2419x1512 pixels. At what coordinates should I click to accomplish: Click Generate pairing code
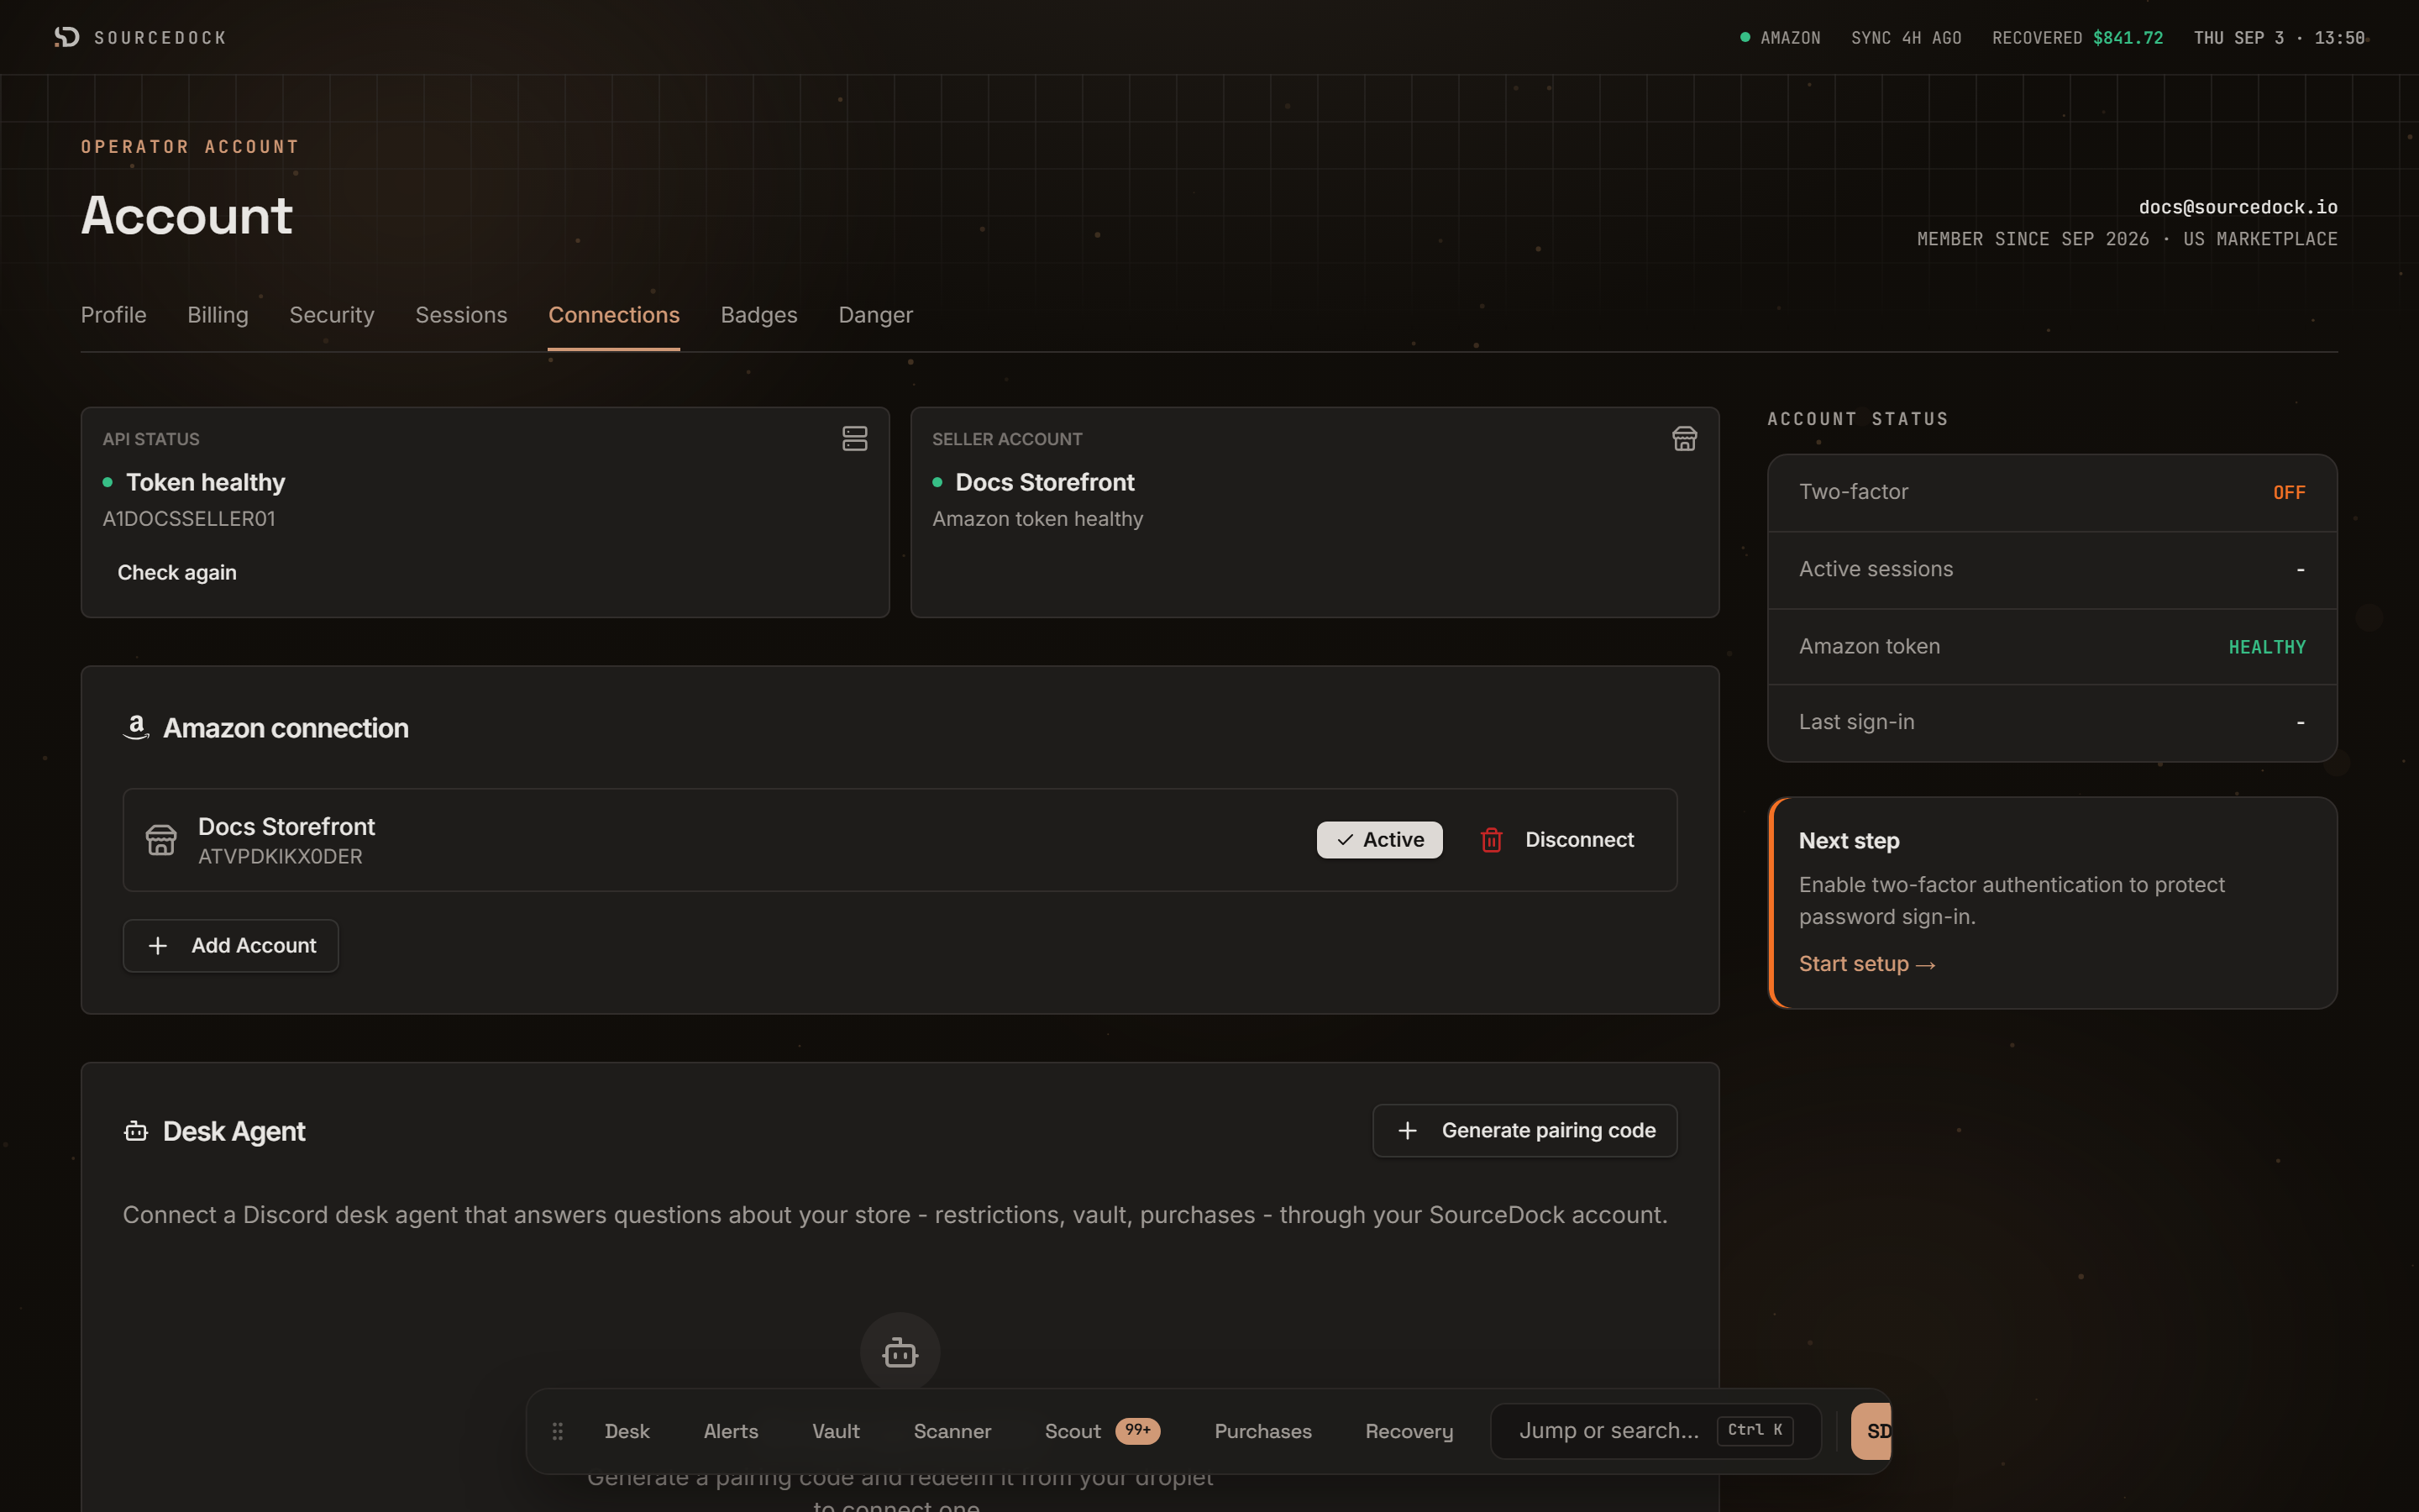tap(1524, 1130)
